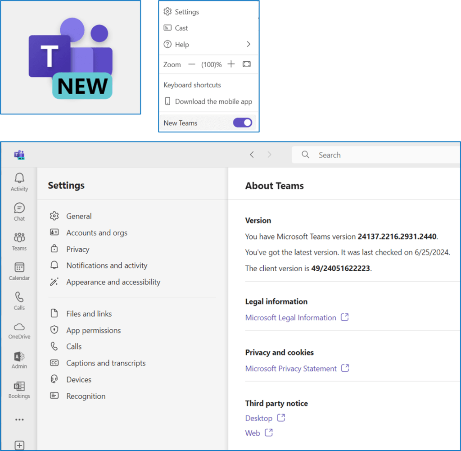Select Keyboard shortcuts menu entry
Viewport: 461px width, 451px height.
click(x=192, y=85)
